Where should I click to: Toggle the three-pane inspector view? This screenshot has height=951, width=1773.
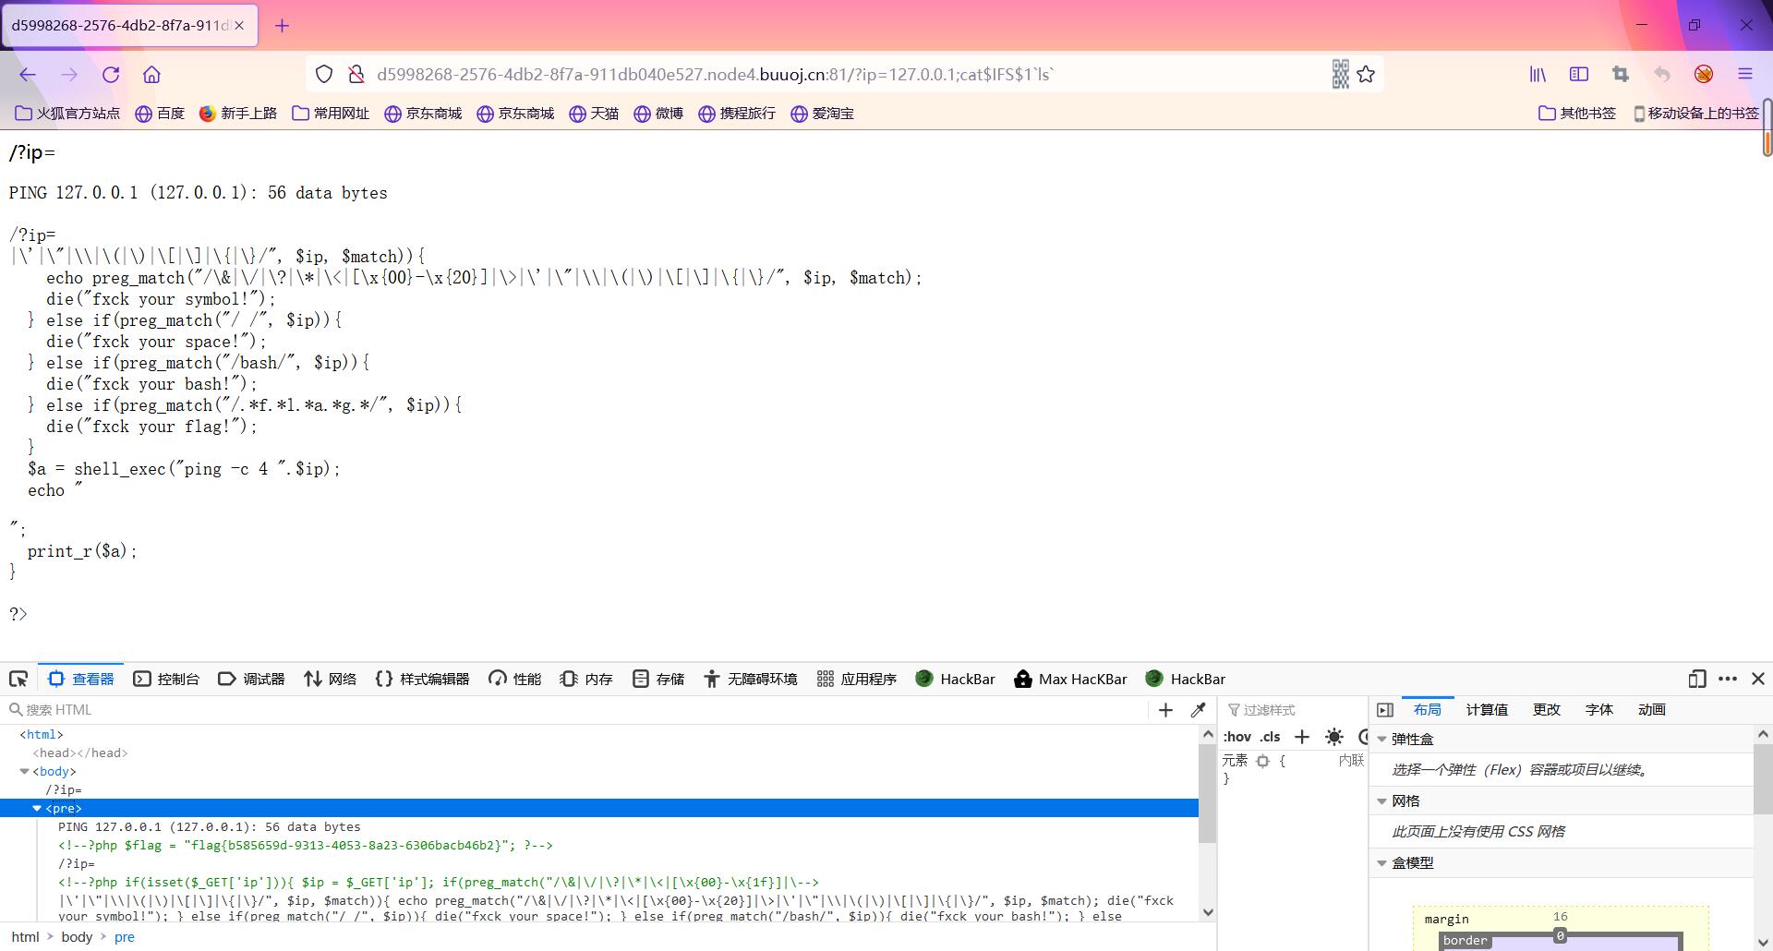[1385, 710]
